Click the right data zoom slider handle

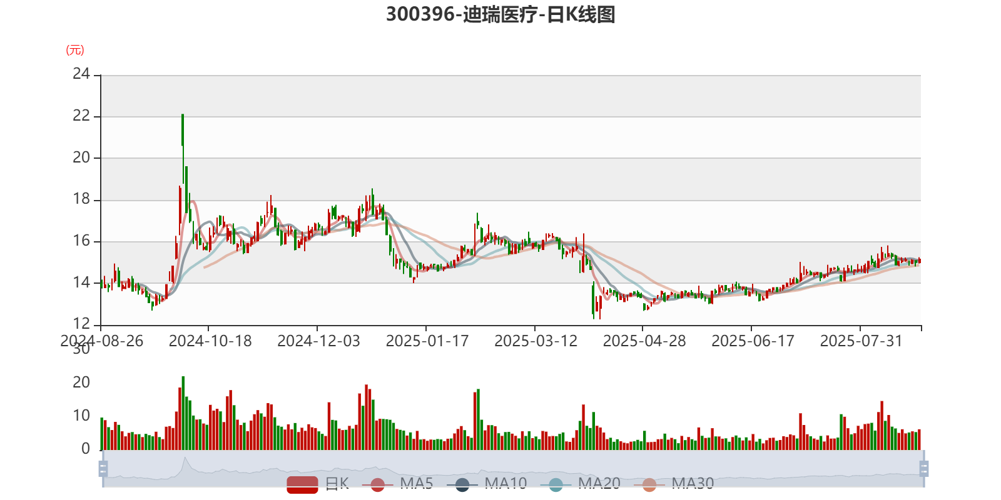tap(923, 468)
